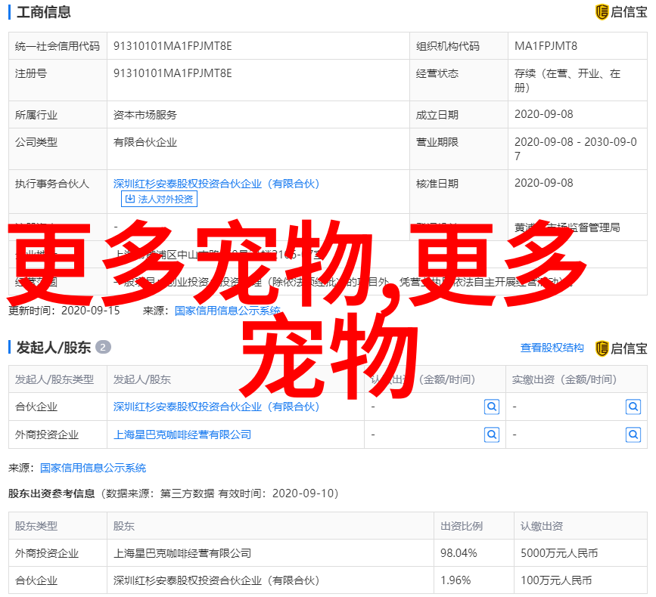Select the ratio value 98.04%
Image resolution: width=656 pixels, height=597 pixels.
coord(459,553)
